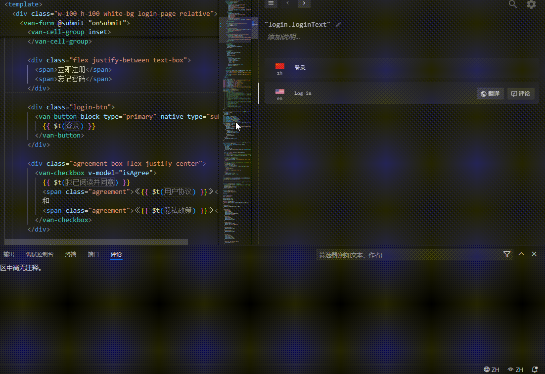545x374 pixels.
Task: Click the van-cell-group inset sticky line
Action: pyautogui.click(x=69, y=32)
